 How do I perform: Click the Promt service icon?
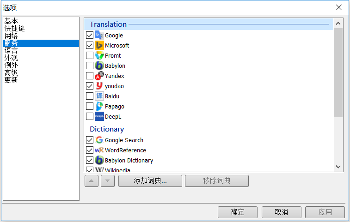click(99, 55)
